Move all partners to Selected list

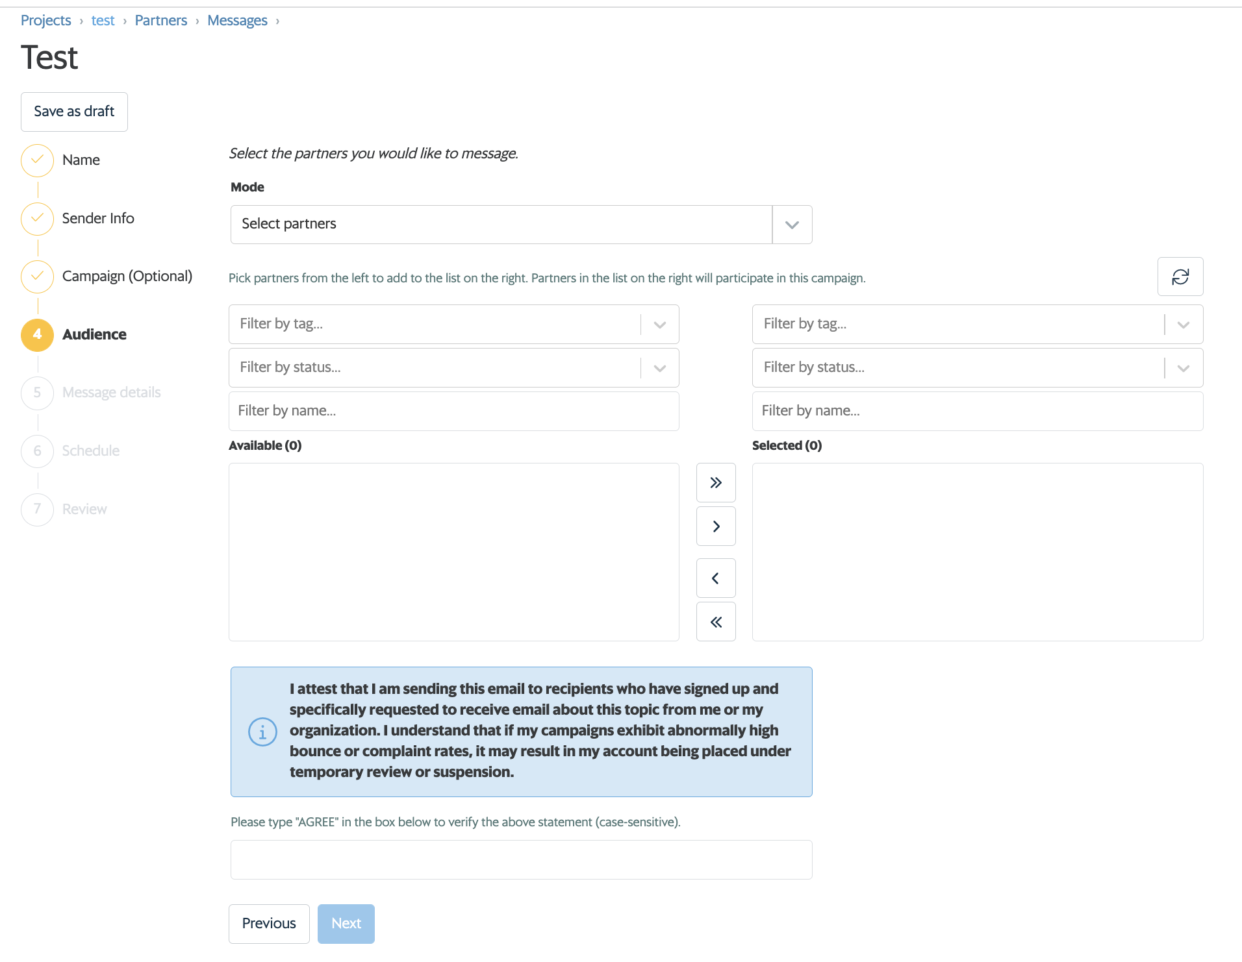[x=716, y=482]
